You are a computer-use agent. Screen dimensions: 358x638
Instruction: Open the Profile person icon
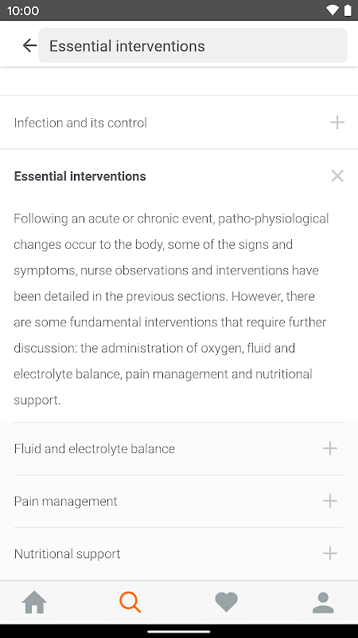pyautogui.click(x=323, y=603)
